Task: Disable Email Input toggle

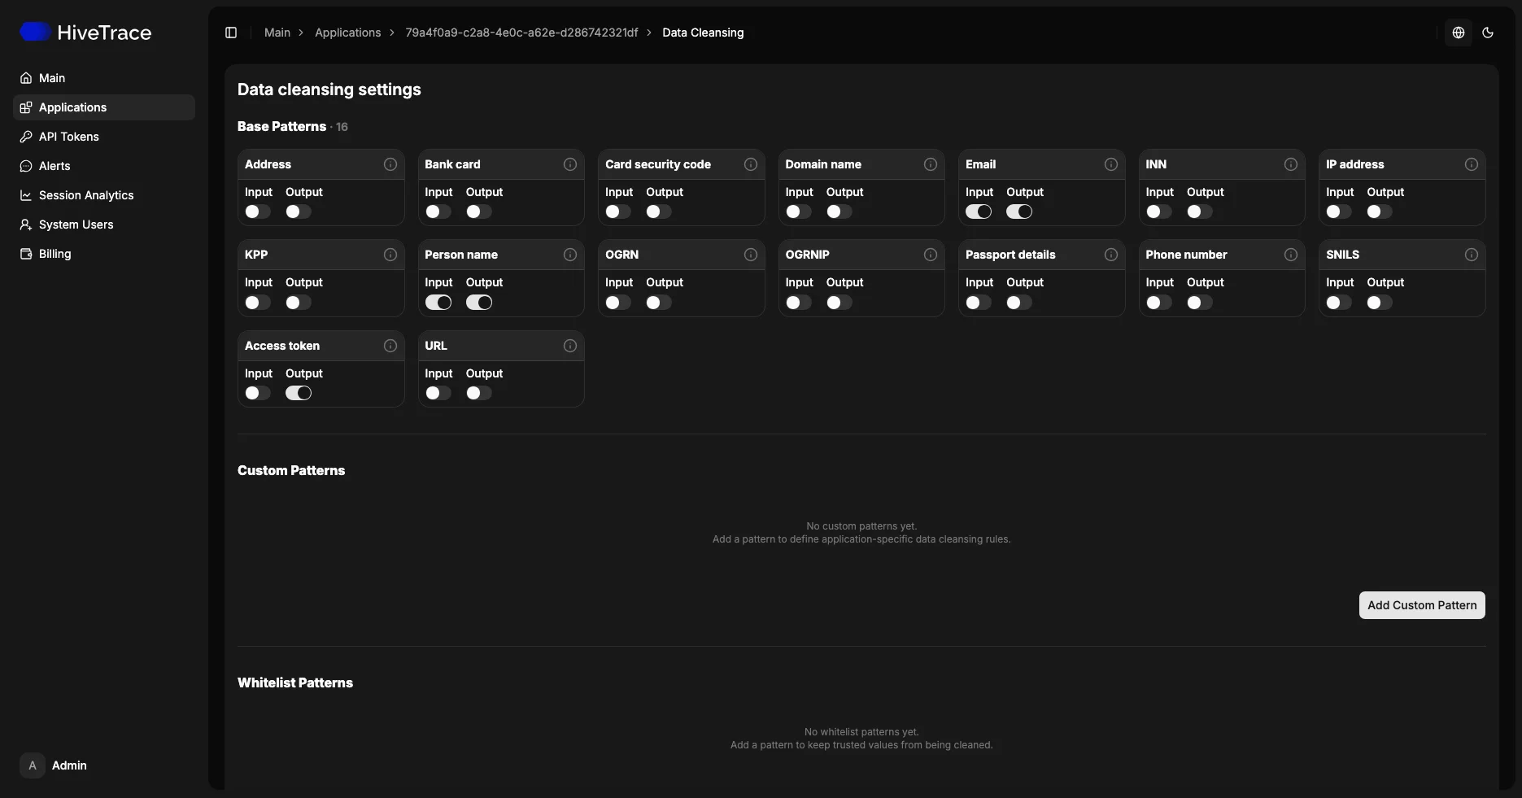Action: [979, 211]
